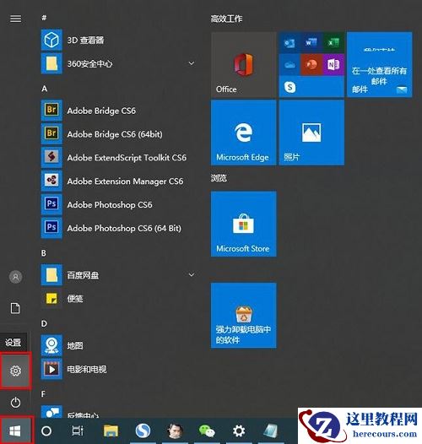Launch Adobe Bridge CS6 (64bit) icon
Viewport: 422px width, 444px height.
(51, 133)
